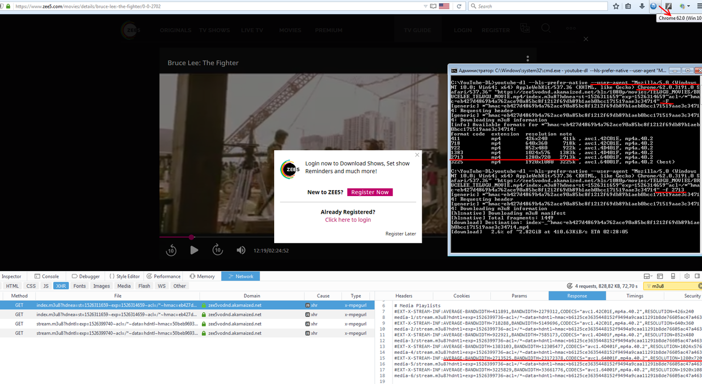Skip forward 10 seconds in the player
Viewport: 702px width, 384px height.
pyautogui.click(x=218, y=250)
